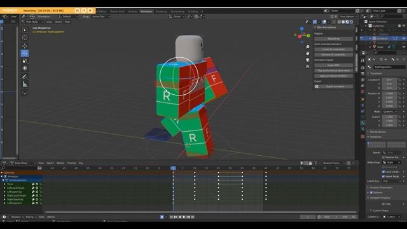Viewport: 407px width, 229px height.
Task: Activate the Transform tool
Action: click(25, 68)
